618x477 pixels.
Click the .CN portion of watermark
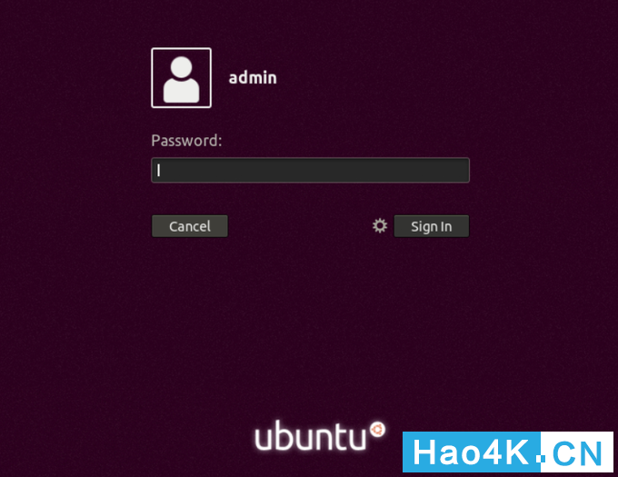tap(577, 452)
